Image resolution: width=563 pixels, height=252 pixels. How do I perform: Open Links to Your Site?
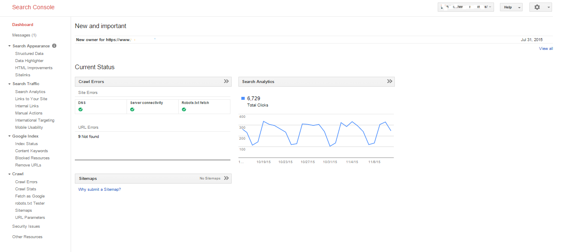(31, 99)
